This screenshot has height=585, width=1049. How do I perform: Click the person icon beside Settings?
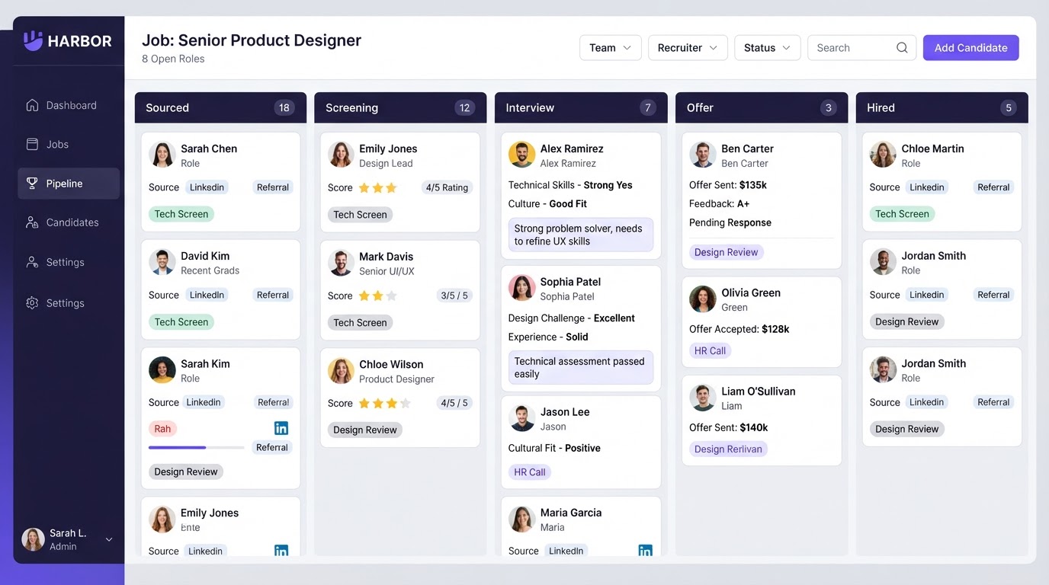pos(32,262)
